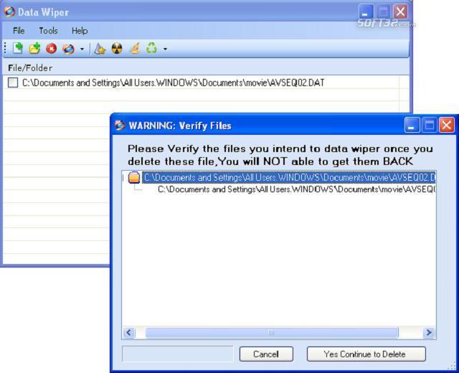Viewport: 459px width, 373px height.
Task: Click the right arrow of the horizontal scrollbar
Action: (429, 333)
